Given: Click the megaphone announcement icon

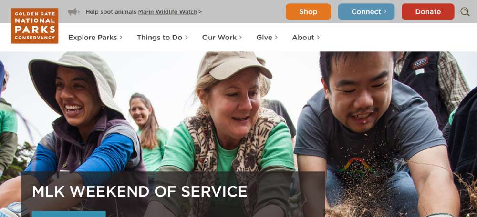Looking at the screenshot, I should (x=73, y=12).
